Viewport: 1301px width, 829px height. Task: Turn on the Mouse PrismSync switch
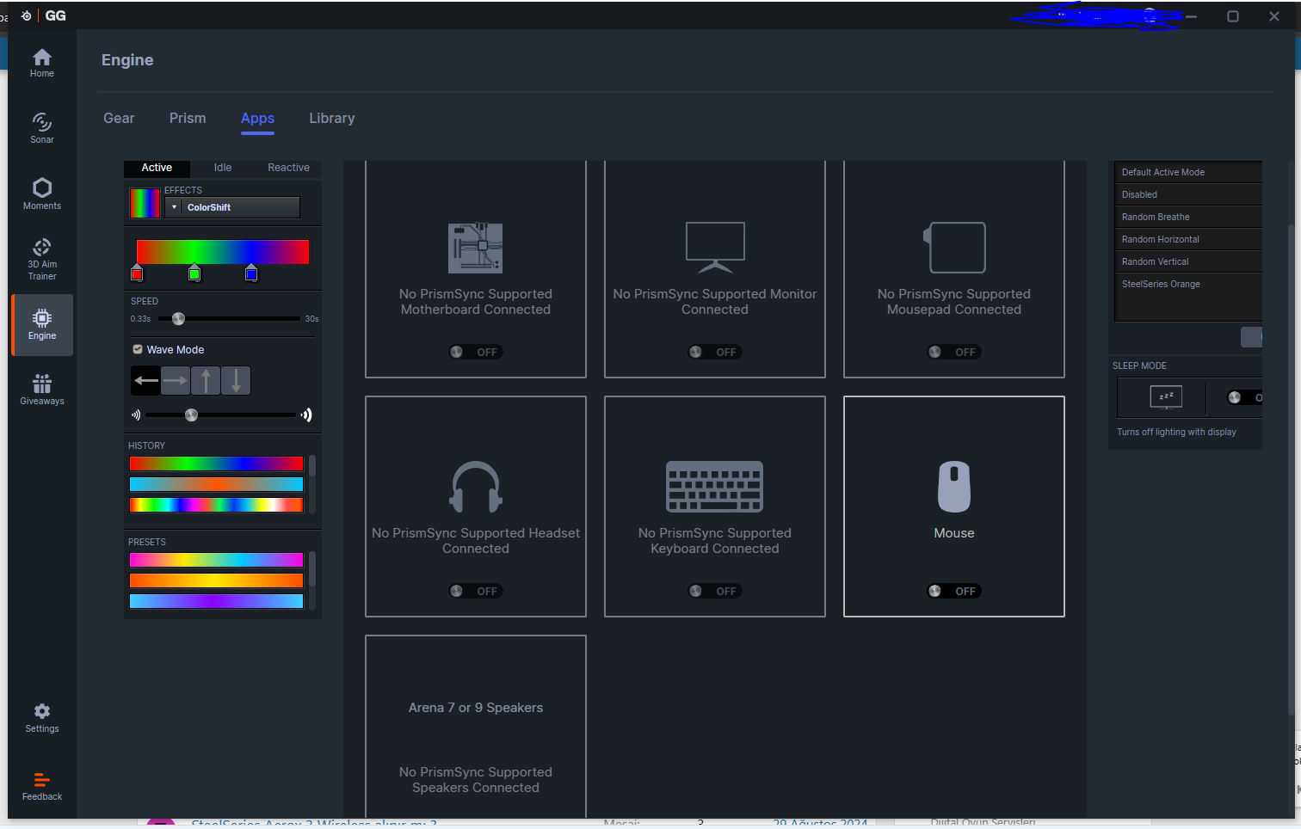tap(954, 591)
